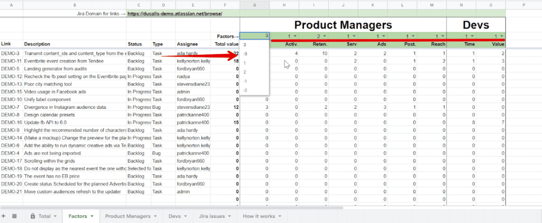Open the Factors tab dropdown arrow

[92, 216]
